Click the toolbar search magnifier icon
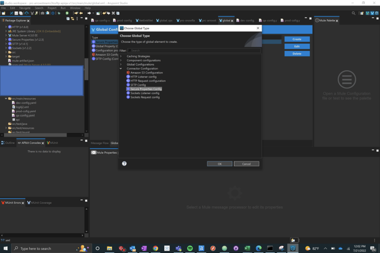Viewport: 380px width, 253px height. click(354, 13)
